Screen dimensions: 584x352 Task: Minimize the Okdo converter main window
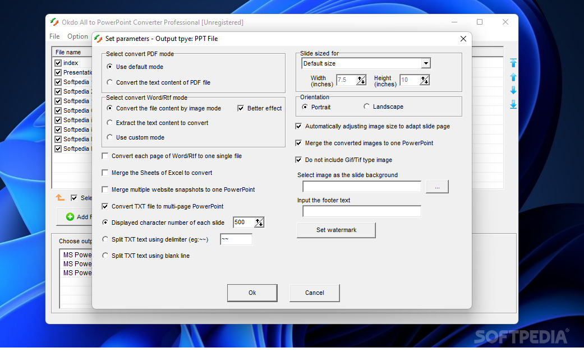coord(454,22)
